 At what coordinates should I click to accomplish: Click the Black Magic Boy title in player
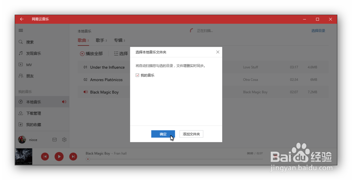[98, 153]
